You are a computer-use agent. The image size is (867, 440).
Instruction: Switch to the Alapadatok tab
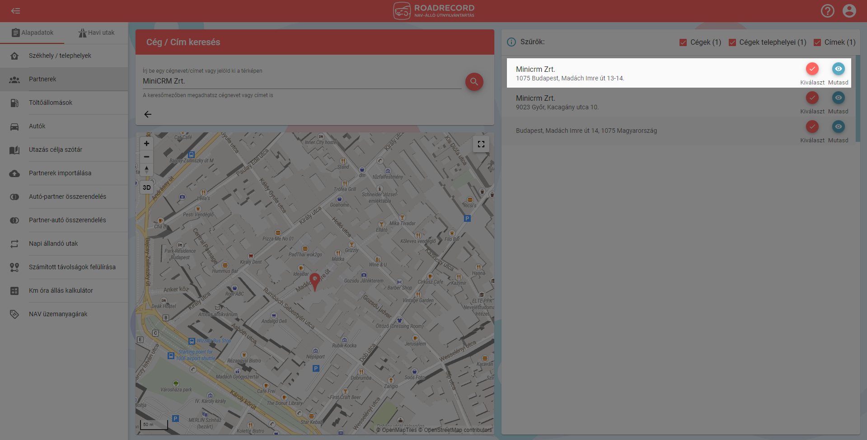pyautogui.click(x=32, y=33)
